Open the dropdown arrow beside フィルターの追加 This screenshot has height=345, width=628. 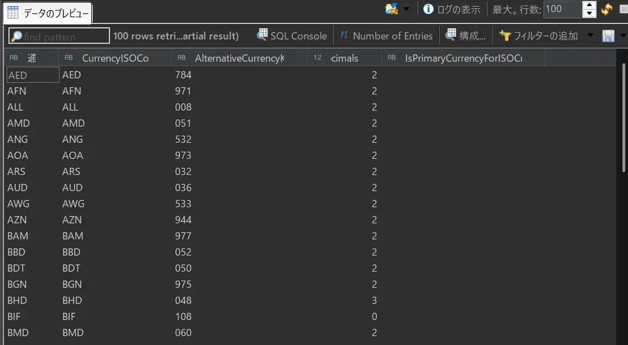click(x=590, y=35)
